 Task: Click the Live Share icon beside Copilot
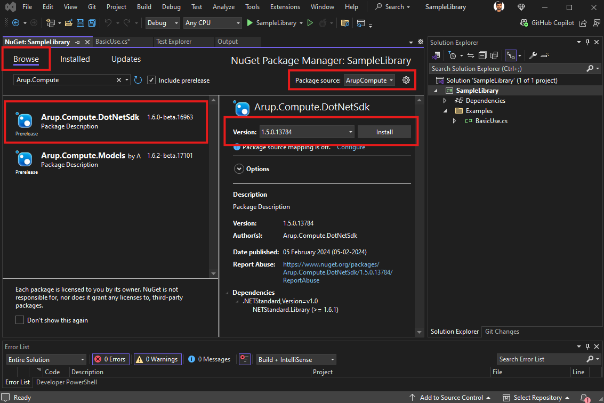click(x=583, y=23)
